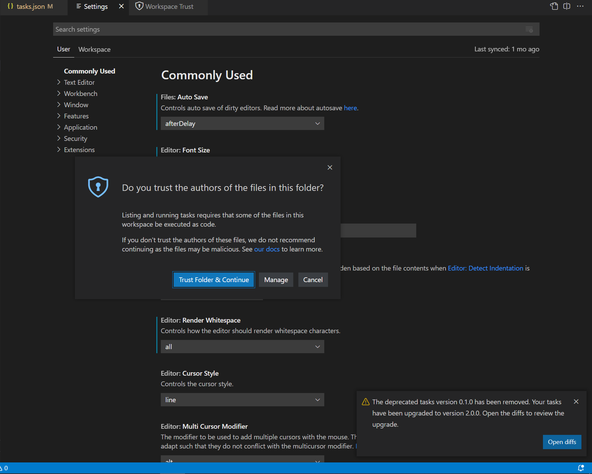Screen dimensions: 592x474
Task: Click the Split Editor icon
Action: [567, 6]
